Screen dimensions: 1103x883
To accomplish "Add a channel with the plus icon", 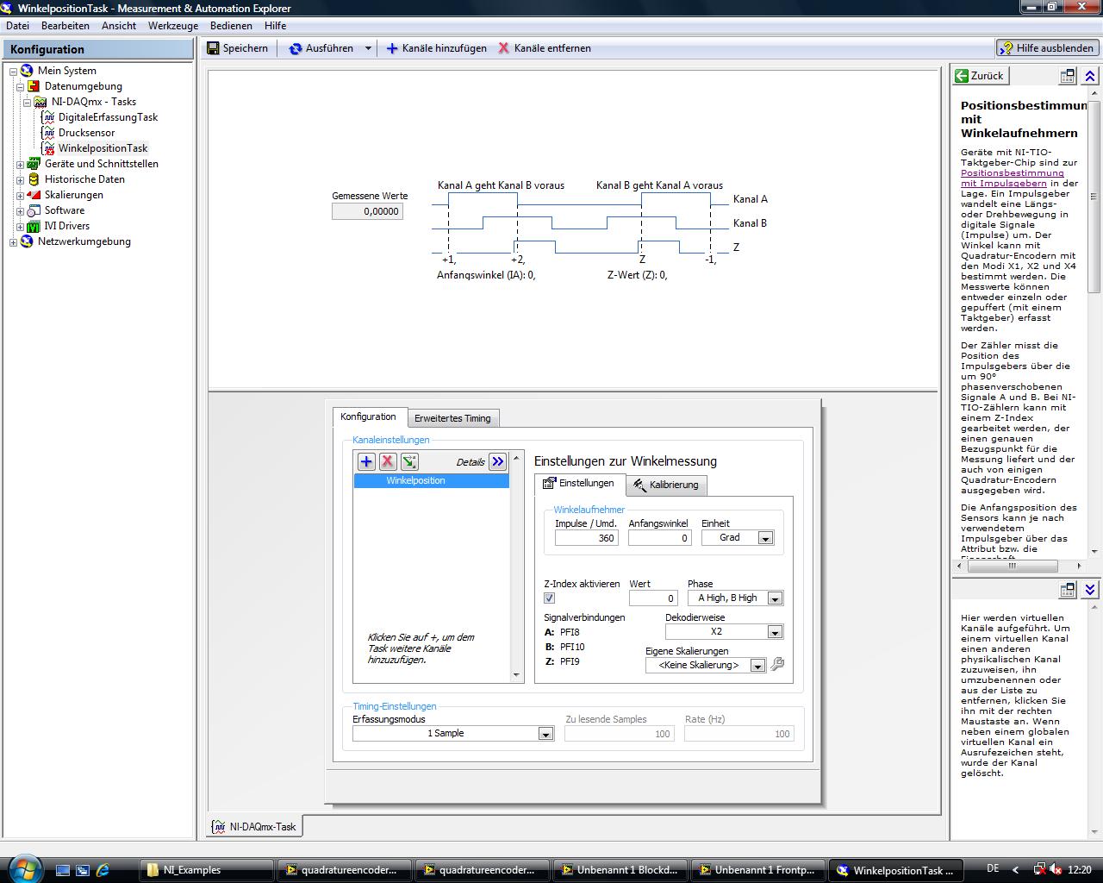I will coord(366,461).
